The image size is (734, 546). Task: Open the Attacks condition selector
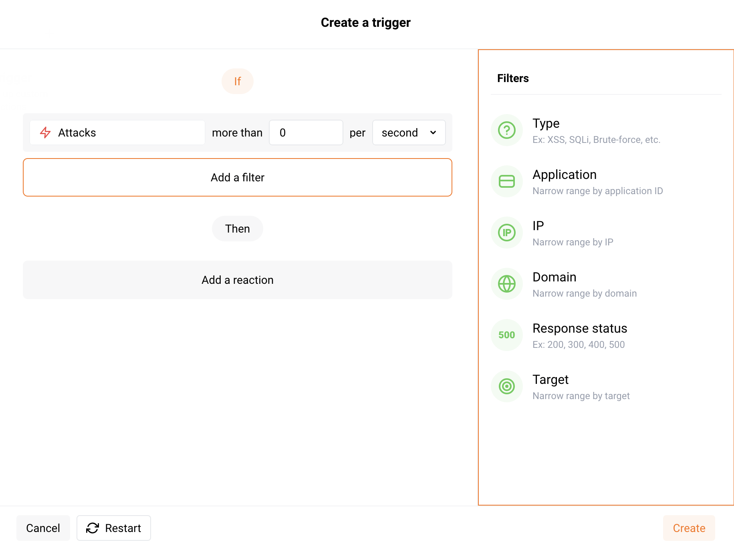click(117, 132)
